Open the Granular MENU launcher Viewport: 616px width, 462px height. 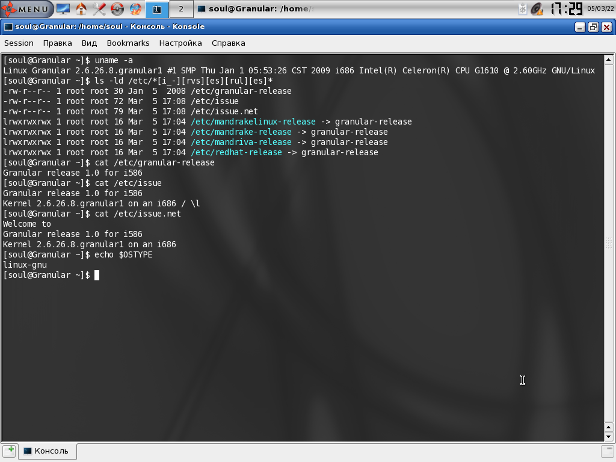coord(26,8)
